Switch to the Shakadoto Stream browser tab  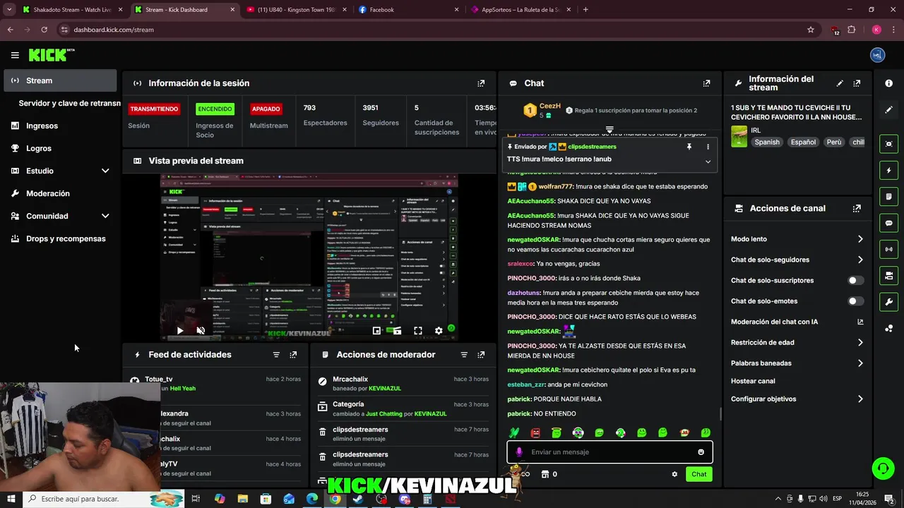click(x=71, y=10)
